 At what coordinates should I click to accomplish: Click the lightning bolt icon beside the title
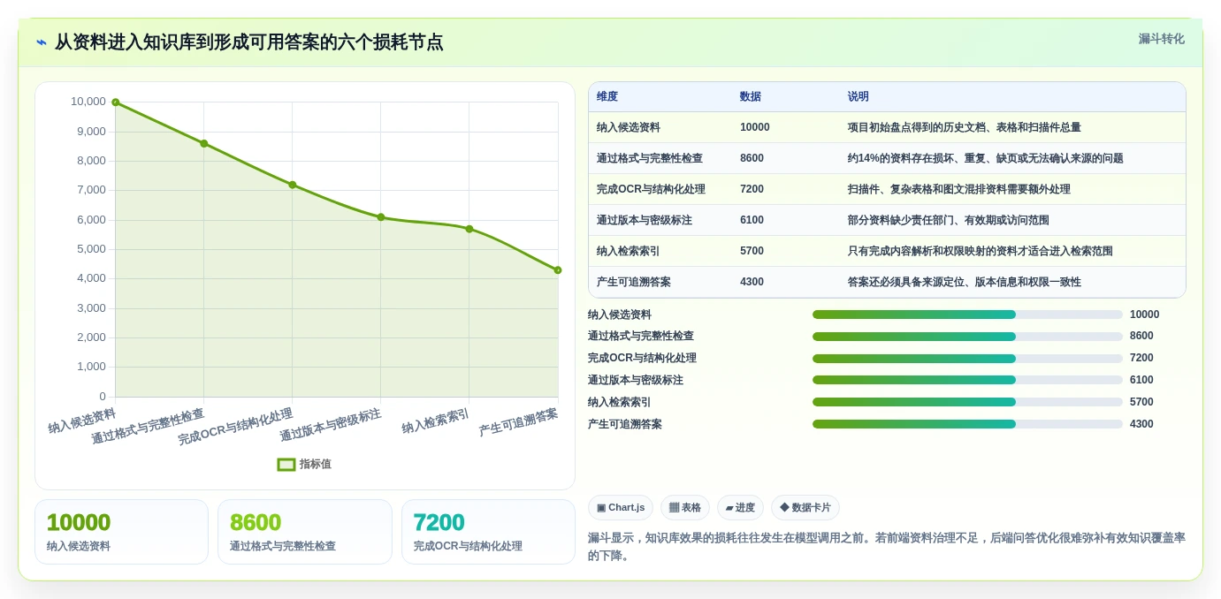point(42,42)
